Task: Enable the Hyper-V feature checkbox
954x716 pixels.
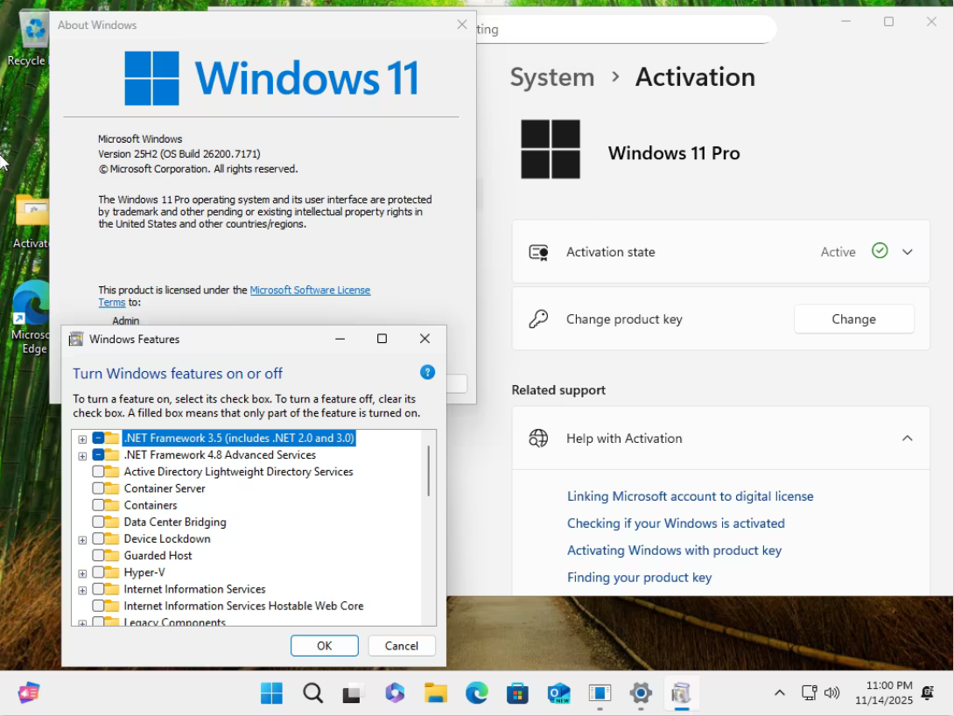Action: coord(98,572)
